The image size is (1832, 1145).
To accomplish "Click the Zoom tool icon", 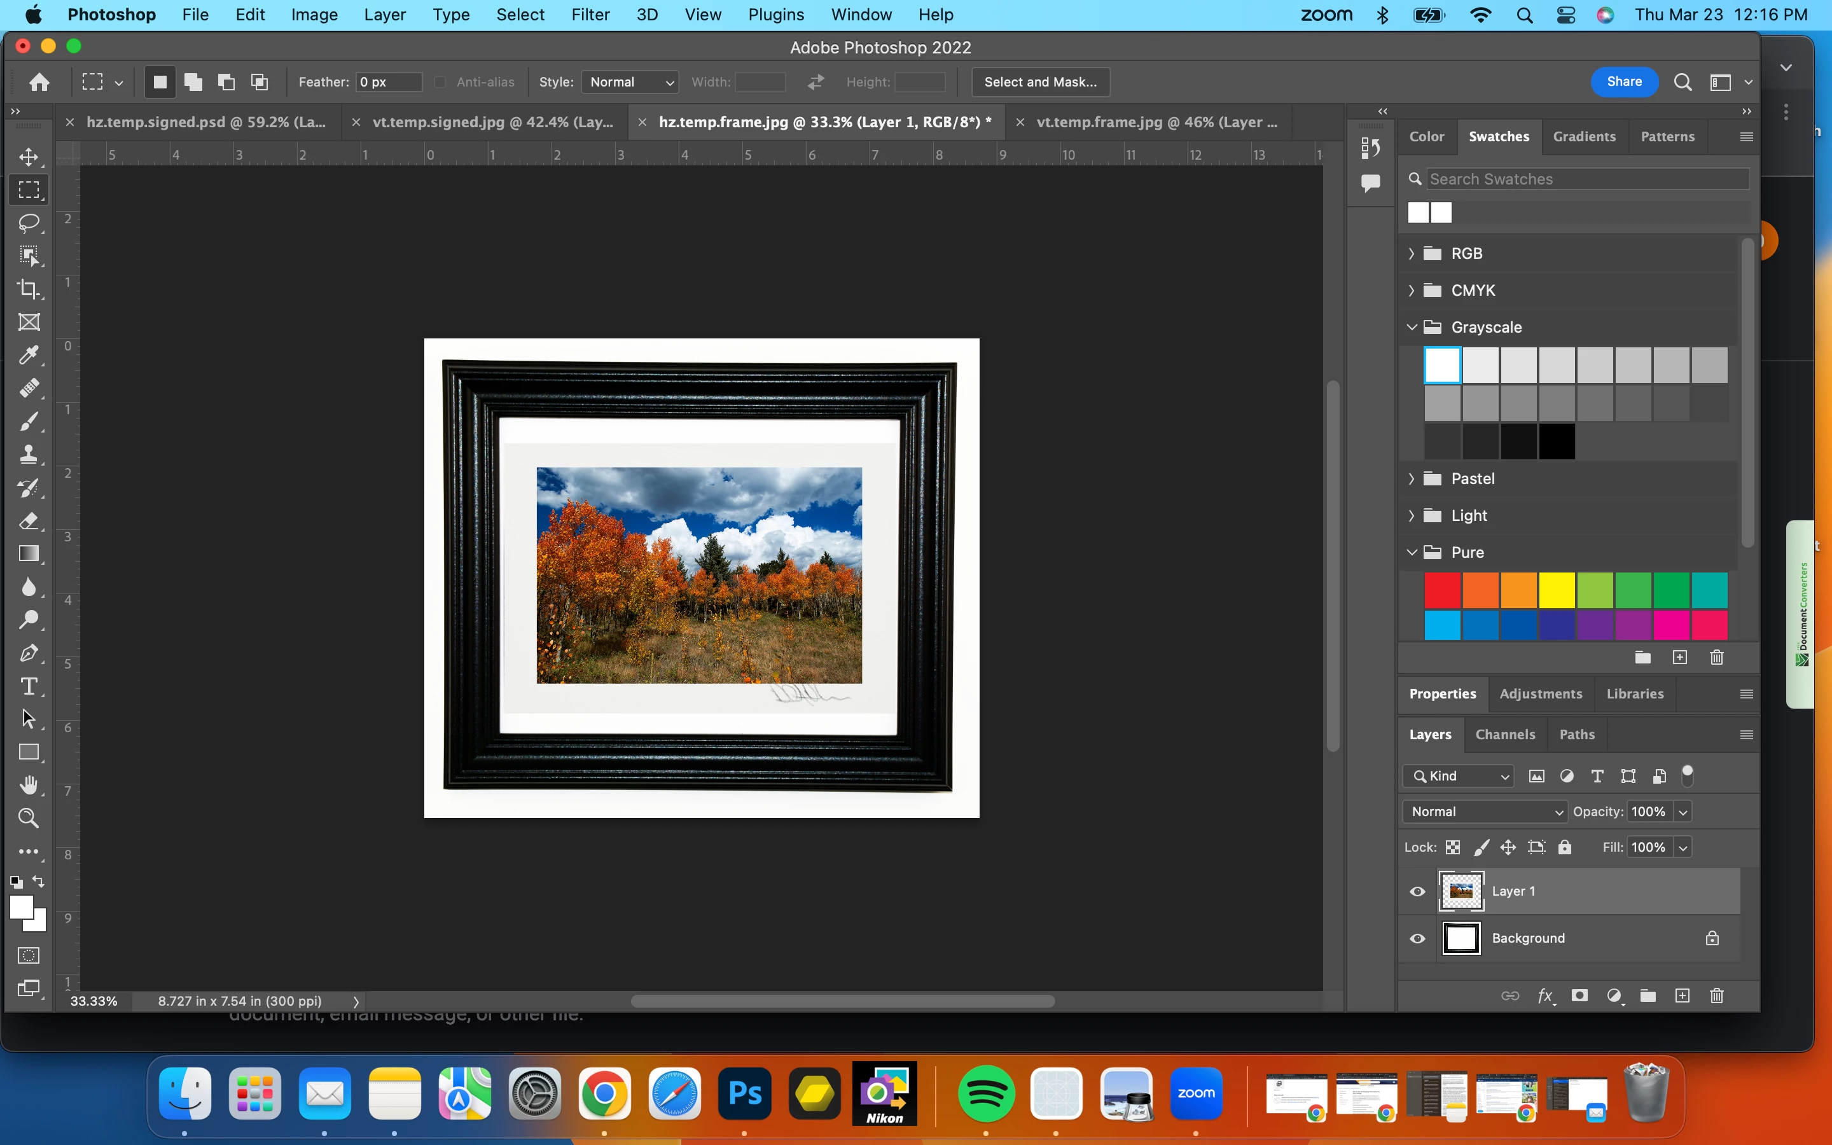I will point(29,818).
